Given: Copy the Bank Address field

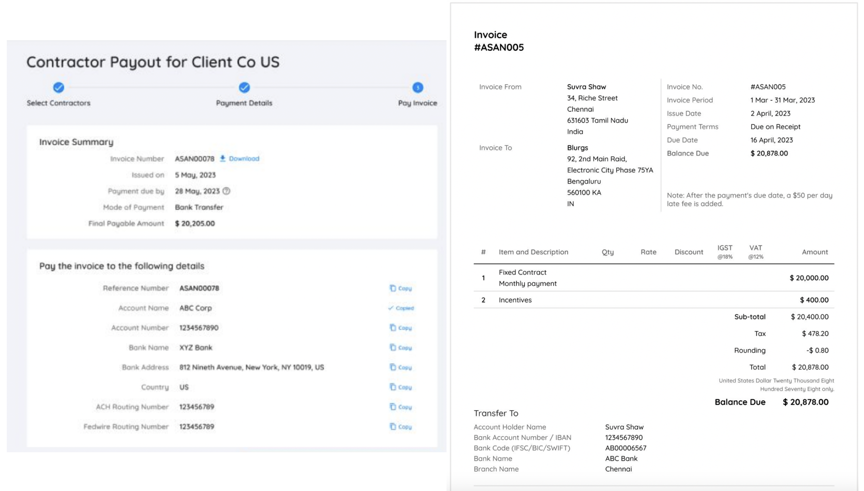Looking at the screenshot, I should [x=401, y=368].
